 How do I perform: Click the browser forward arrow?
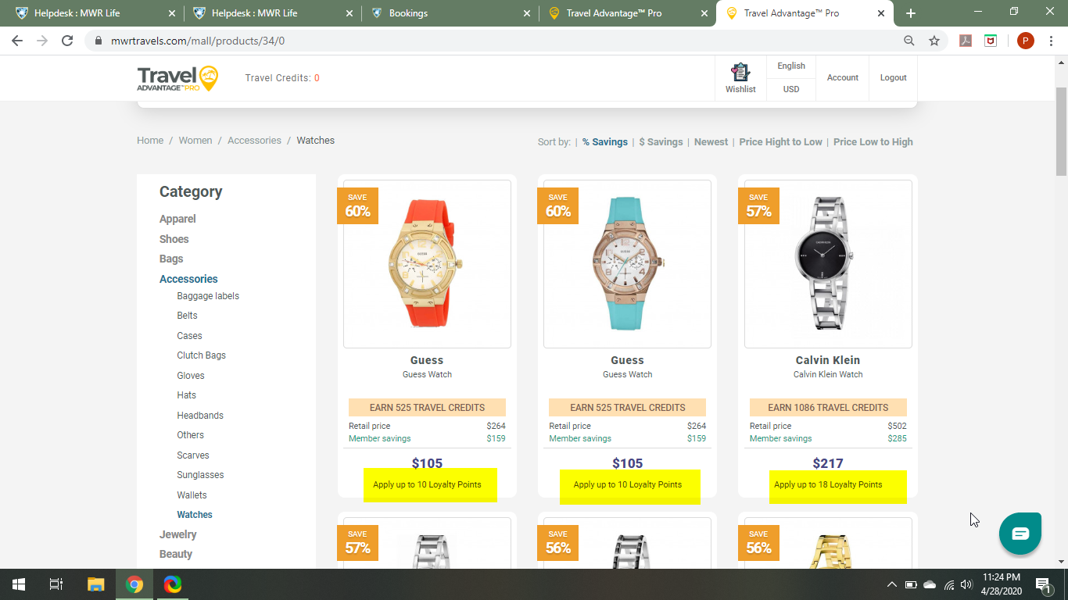(42, 41)
